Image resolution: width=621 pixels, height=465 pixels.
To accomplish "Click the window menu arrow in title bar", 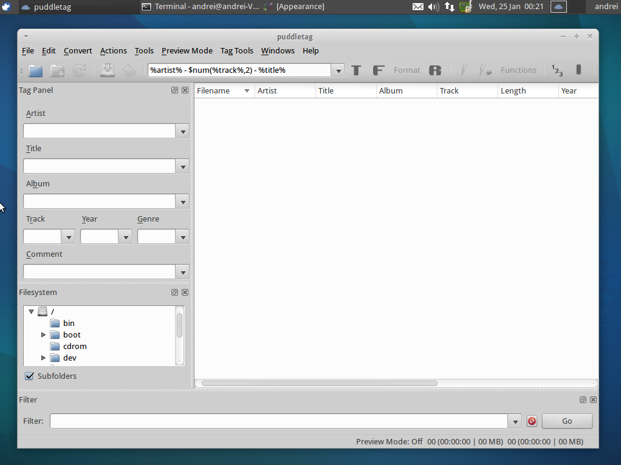I will pyautogui.click(x=26, y=36).
